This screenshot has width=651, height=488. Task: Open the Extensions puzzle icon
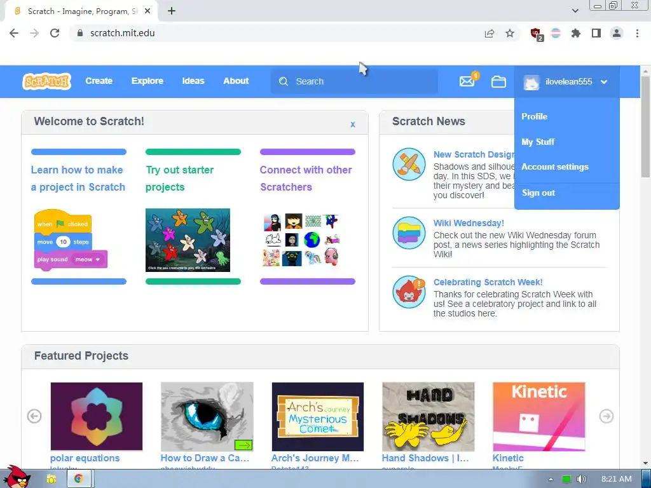tap(575, 33)
